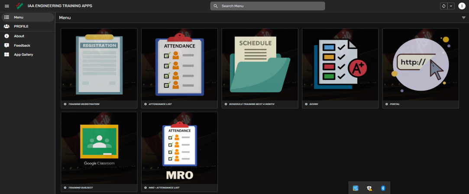Click arrow icon beside SCORE
This screenshot has height=194, width=469.
[306, 104]
